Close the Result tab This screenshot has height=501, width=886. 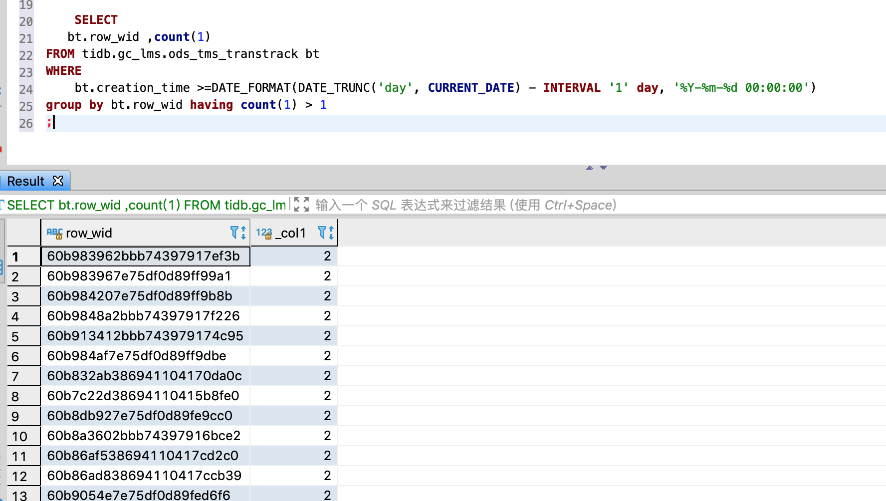58,181
